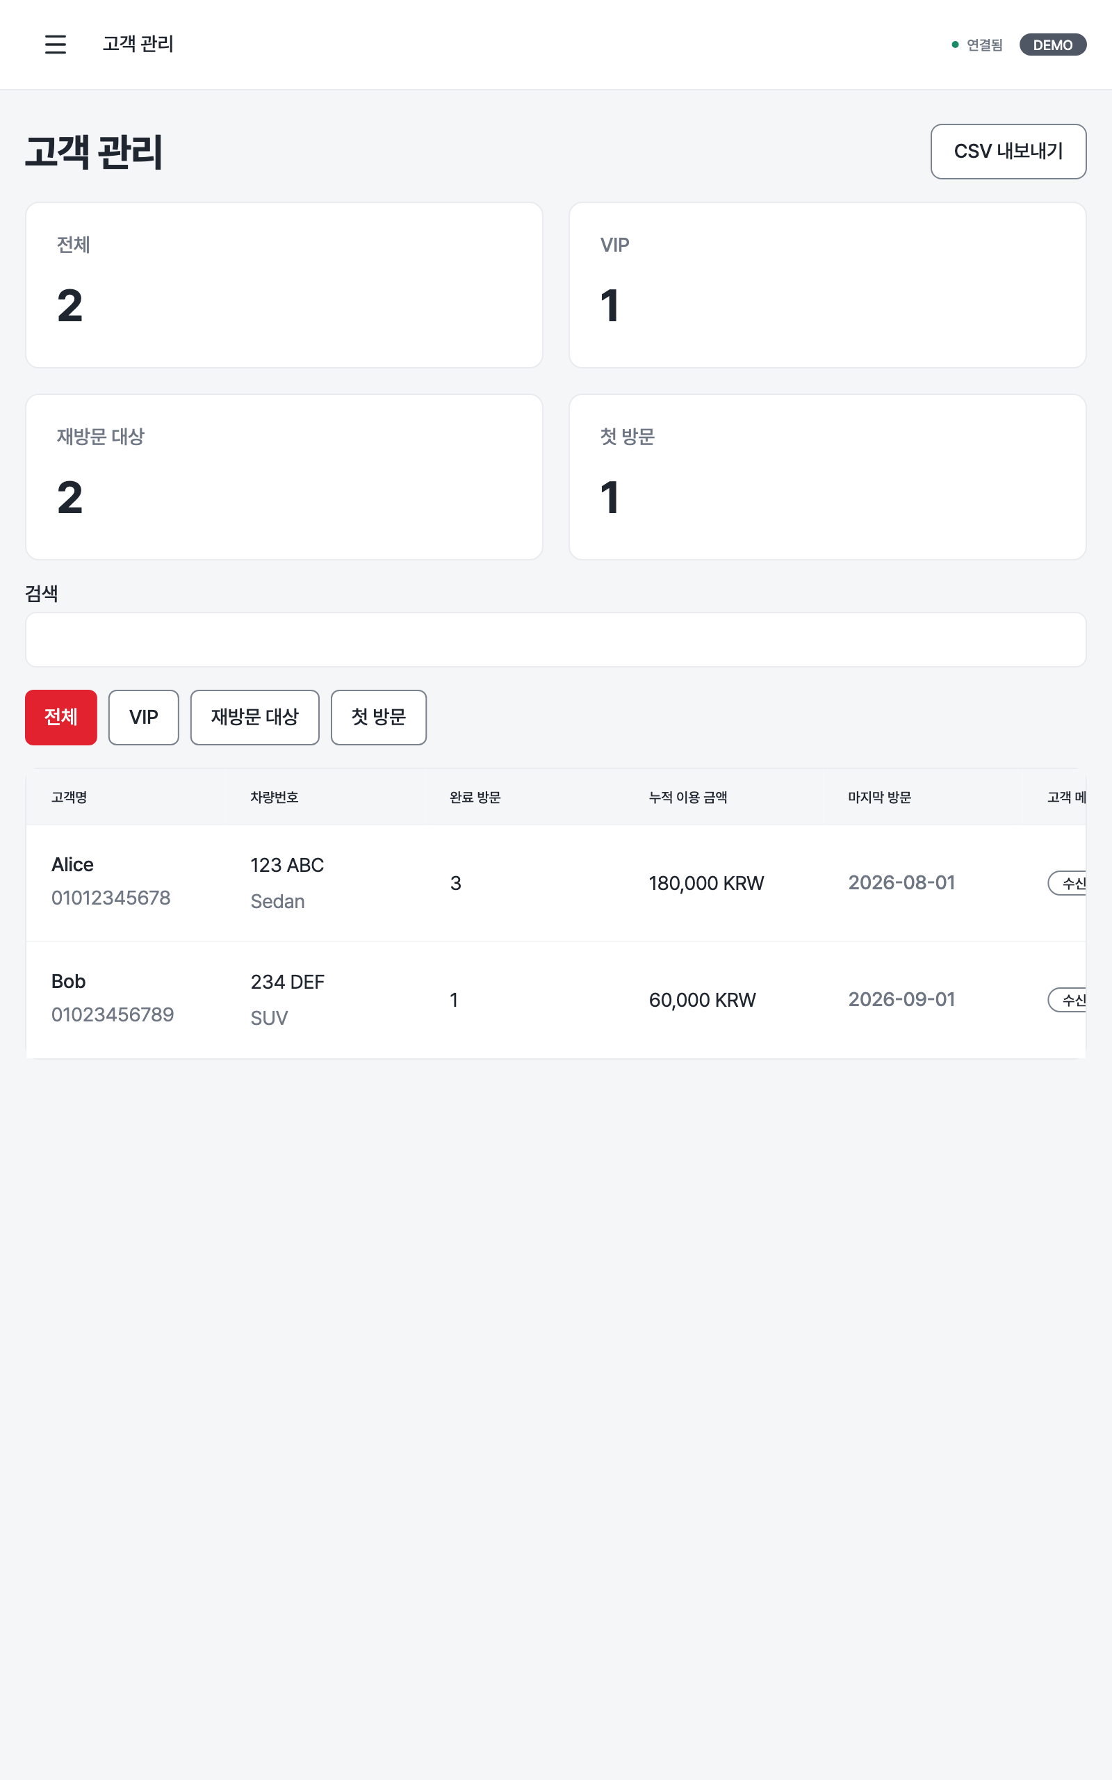The height and width of the screenshot is (1780, 1112).
Task: Click last visit date 2026-09-01
Action: point(901,1000)
